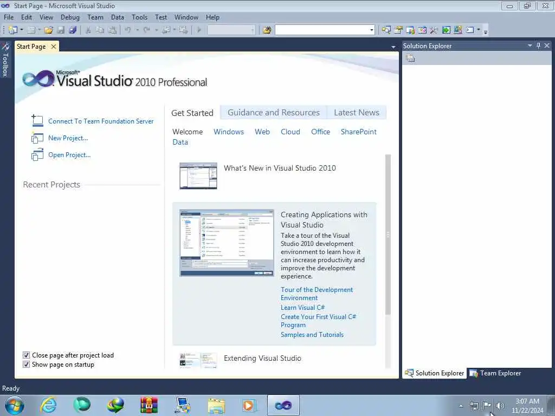Click the Cut scissors icon
This screenshot has width=555, height=416.
click(88, 30)
